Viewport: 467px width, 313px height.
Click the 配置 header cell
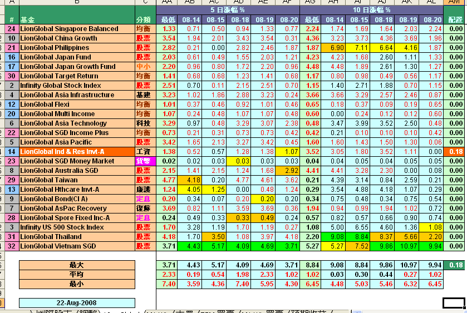(455, 19)
